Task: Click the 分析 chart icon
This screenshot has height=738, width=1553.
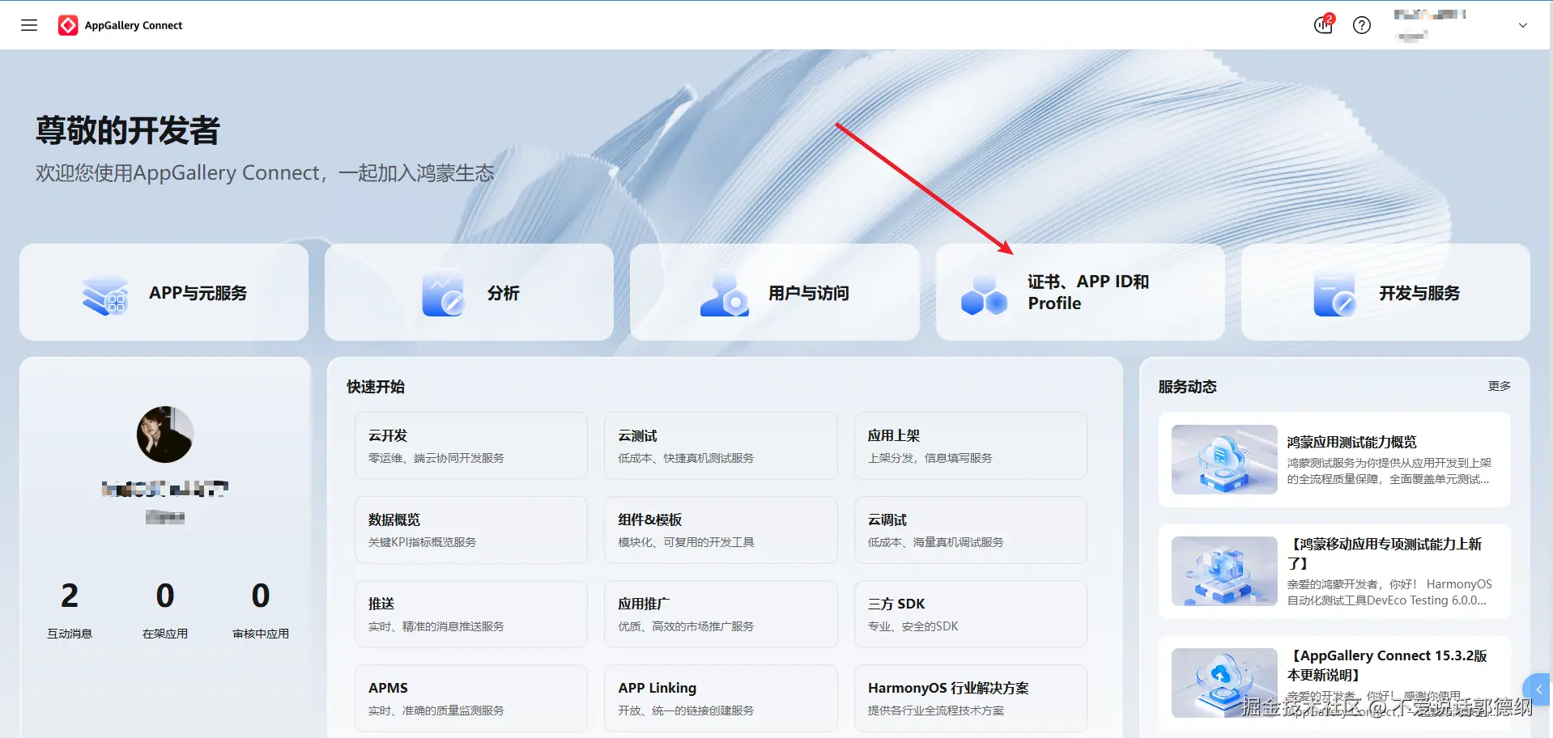Action: [442, 295]
